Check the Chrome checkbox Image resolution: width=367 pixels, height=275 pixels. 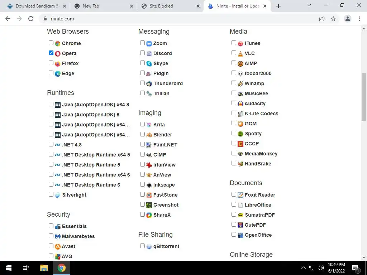point(51,43)
